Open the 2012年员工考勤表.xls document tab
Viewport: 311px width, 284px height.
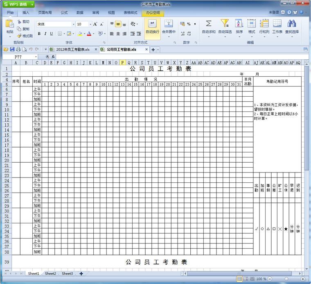[72, 50]
